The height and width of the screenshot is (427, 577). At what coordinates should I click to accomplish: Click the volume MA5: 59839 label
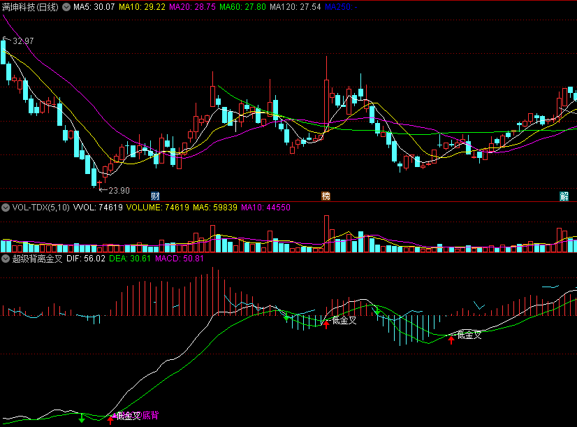click(x=215, y=208)
